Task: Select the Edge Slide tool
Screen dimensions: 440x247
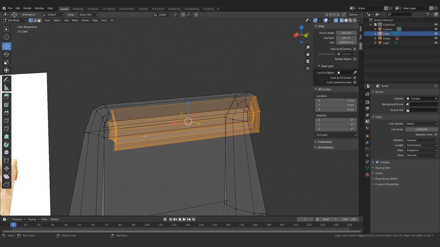Action: click(x=7, y=160)
